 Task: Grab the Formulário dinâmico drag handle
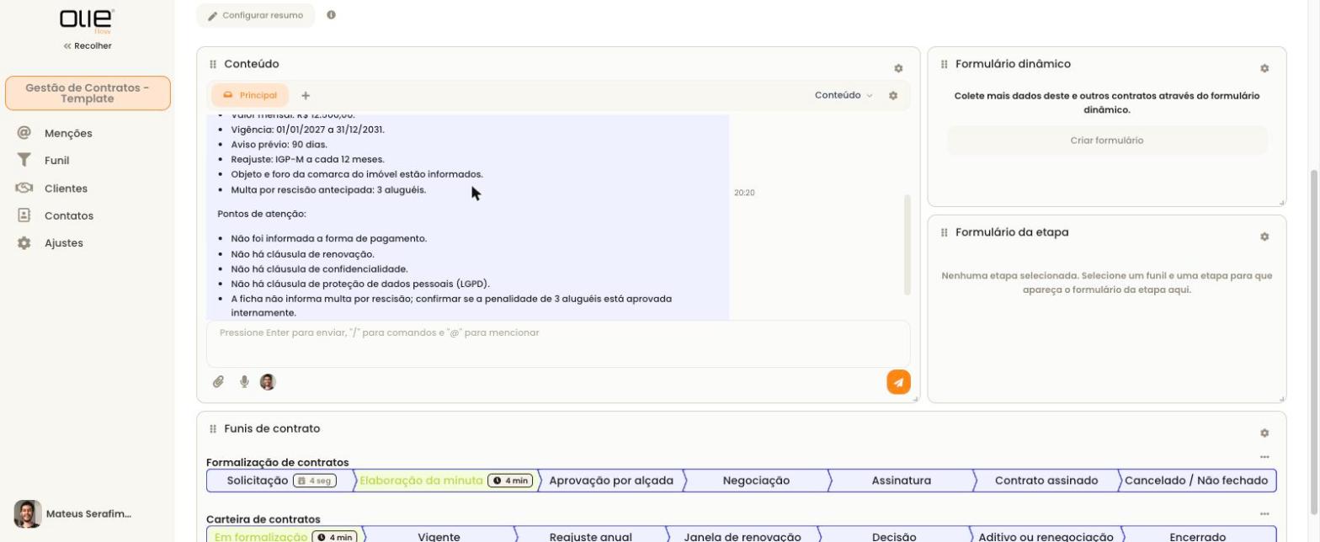click(945, 64)
